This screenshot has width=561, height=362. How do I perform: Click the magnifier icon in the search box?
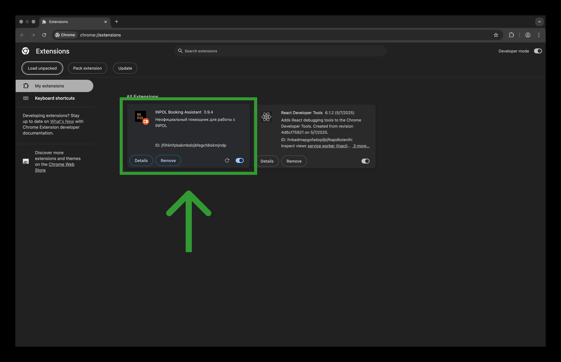pyautogui.click(x=180, y=51)
